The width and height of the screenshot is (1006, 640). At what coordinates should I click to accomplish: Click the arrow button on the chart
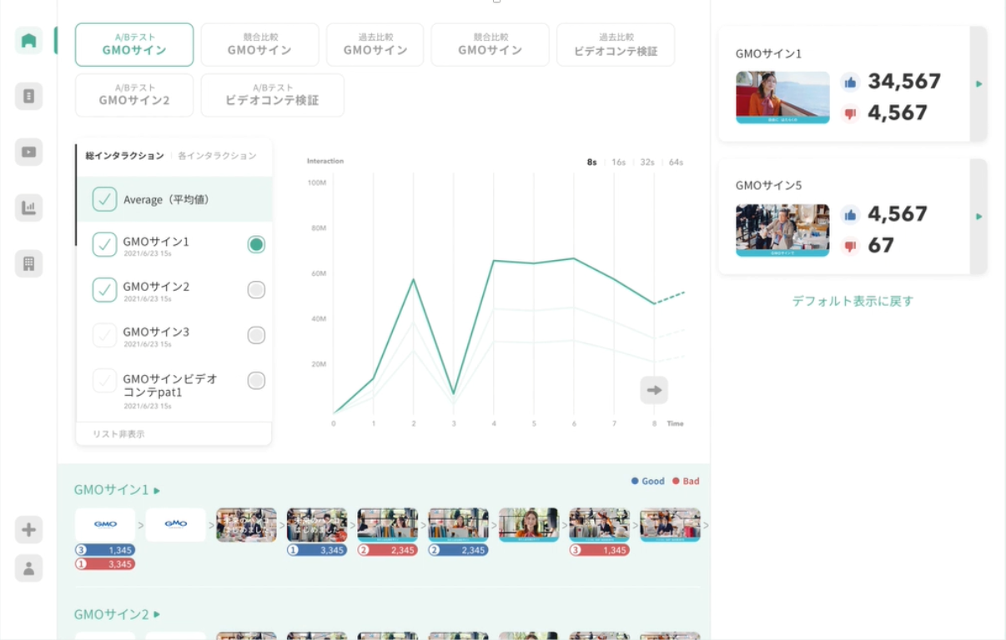[x=654, y=390]
